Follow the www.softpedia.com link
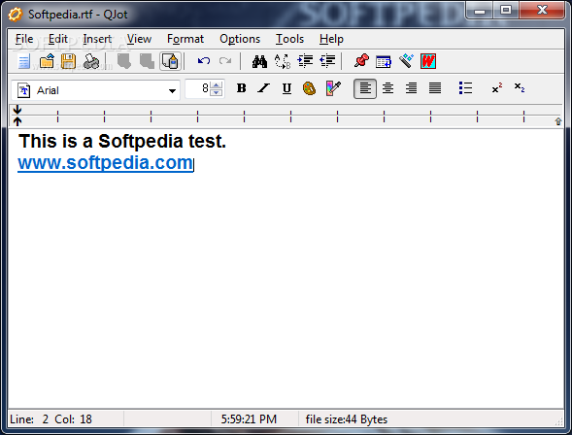This screenshot has height=435, width=572. click(106, 162)
